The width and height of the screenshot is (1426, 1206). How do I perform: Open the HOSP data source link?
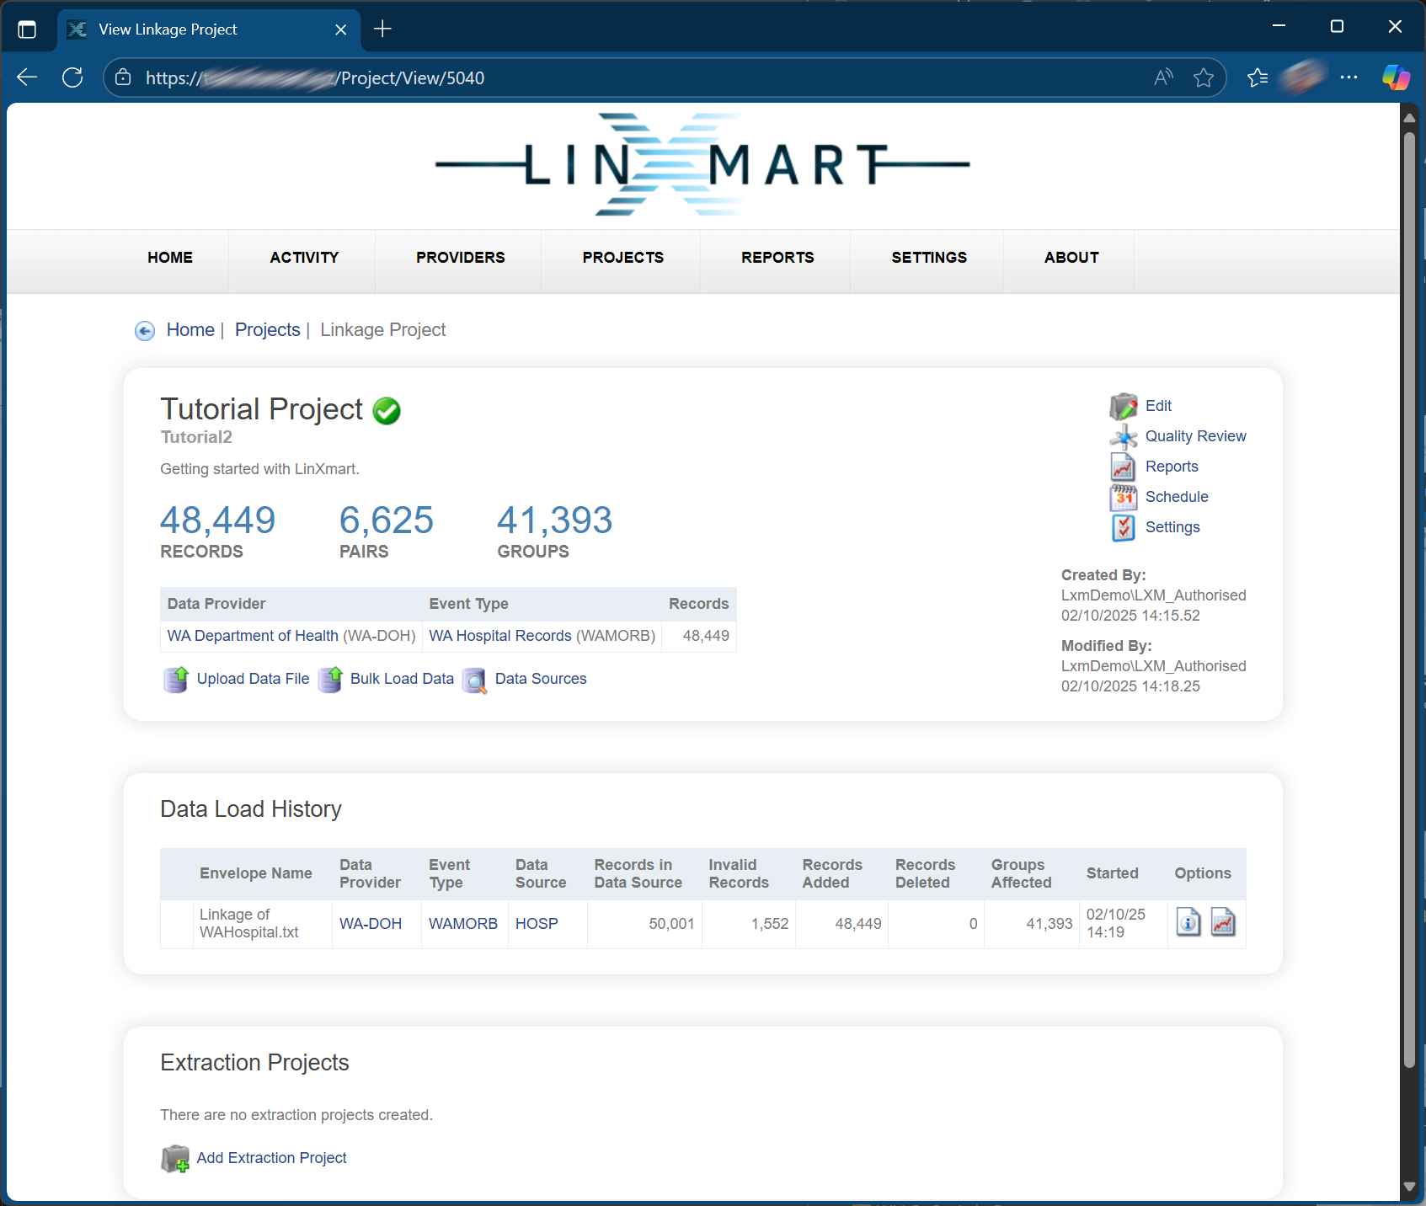(x=537, y=924)
